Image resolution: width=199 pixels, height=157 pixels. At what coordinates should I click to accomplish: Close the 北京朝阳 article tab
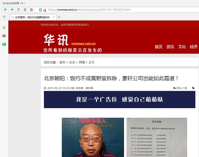point(54,17)
